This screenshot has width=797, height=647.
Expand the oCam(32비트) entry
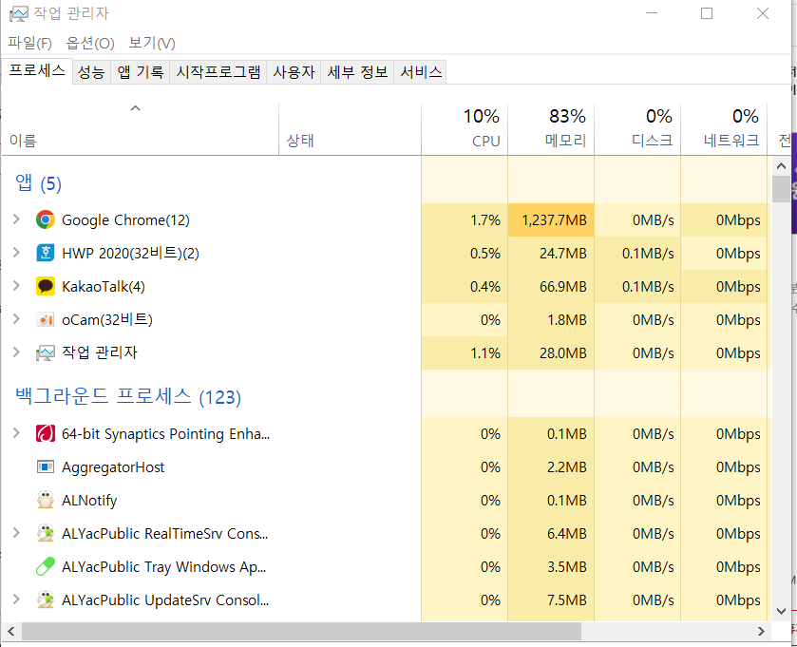[x=16, y=319]
